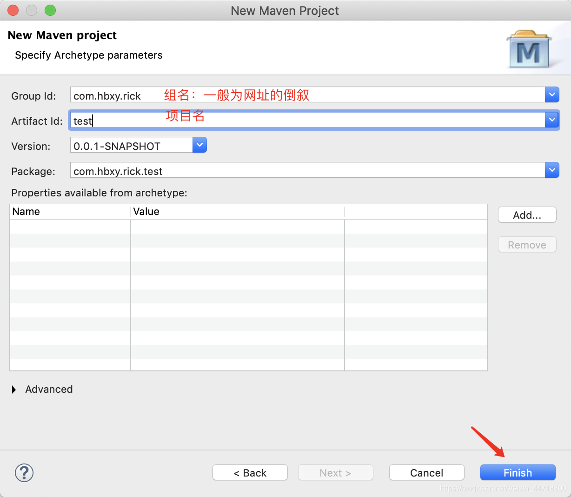Click the green zoom window button
The width and height of the screenshot is (571, 497).
tap(50, 10)
